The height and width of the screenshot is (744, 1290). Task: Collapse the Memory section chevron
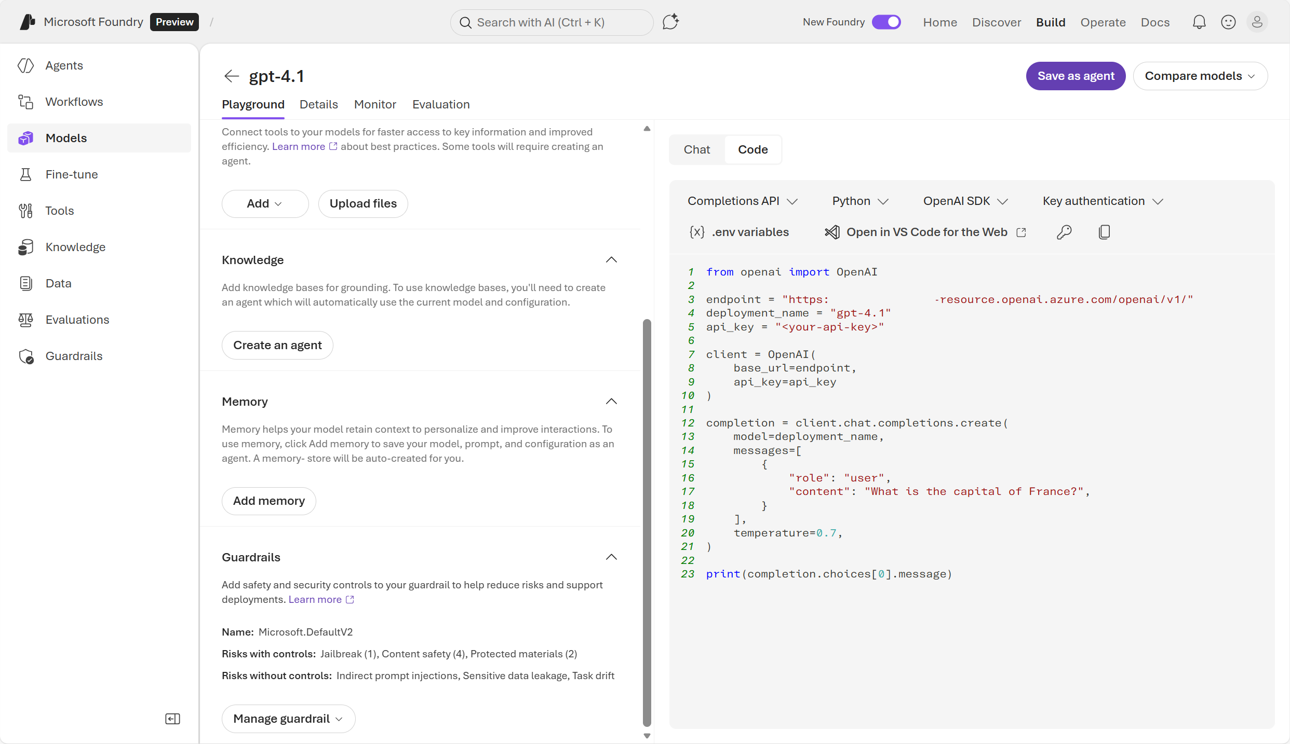(x=611, y=402)
